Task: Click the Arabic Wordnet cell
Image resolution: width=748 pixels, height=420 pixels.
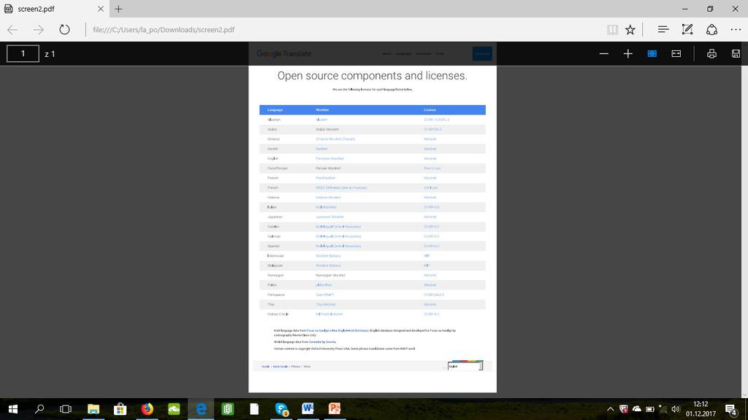Action: pyautogui.click(x=327, y=130)
